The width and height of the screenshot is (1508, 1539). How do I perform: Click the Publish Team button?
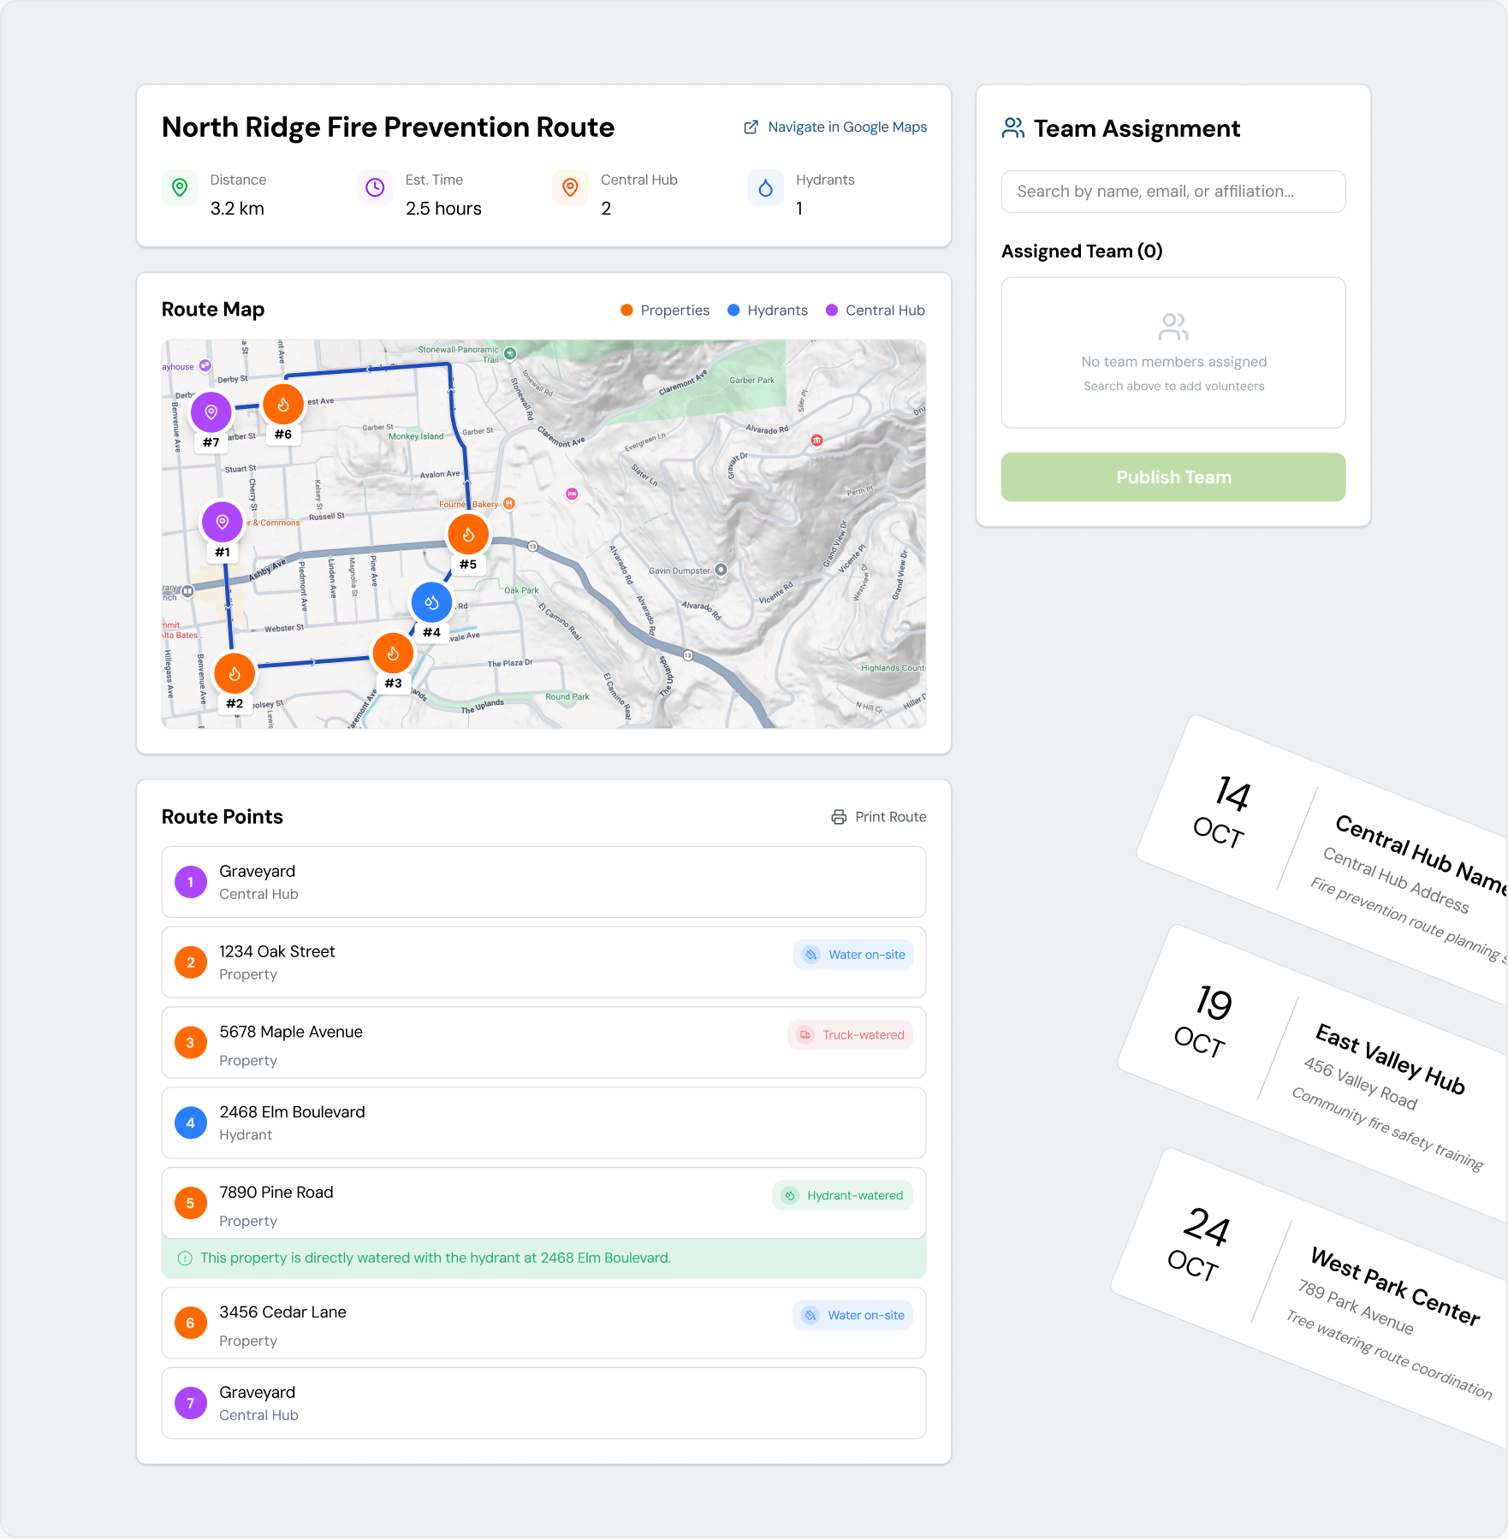(x=1173, y=477)
